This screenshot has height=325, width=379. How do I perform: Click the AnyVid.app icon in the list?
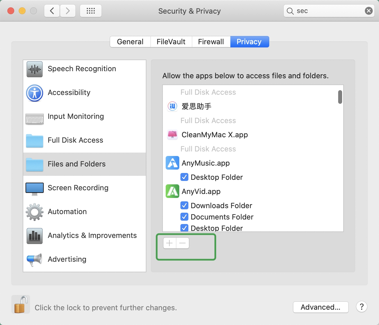pos(172,191)
